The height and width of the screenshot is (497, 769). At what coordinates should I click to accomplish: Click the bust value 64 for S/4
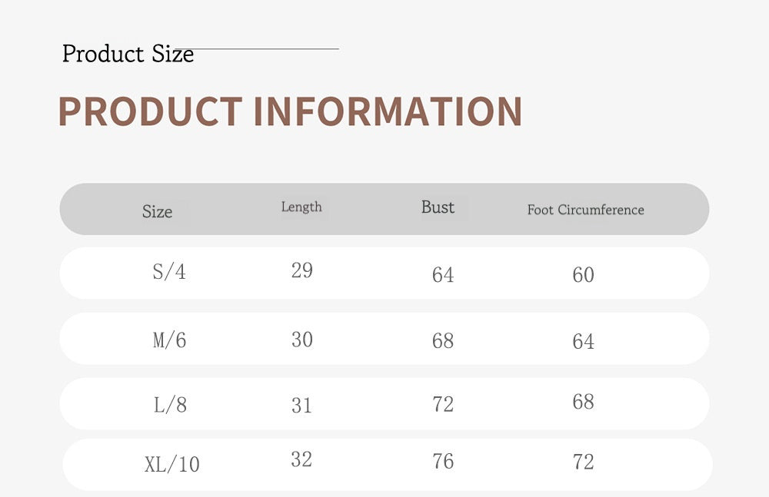(443, 275)
